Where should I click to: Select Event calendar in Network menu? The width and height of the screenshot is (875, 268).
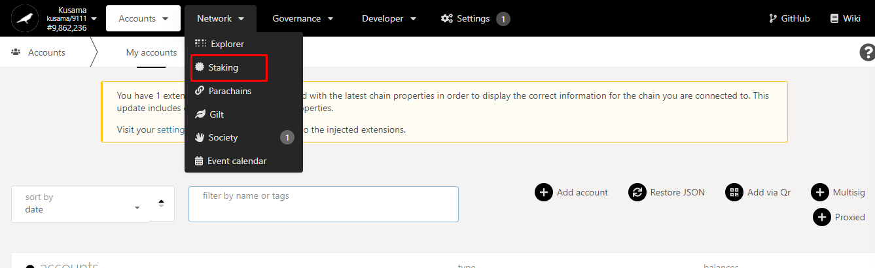pyautogui.click(x=243, y=161)
